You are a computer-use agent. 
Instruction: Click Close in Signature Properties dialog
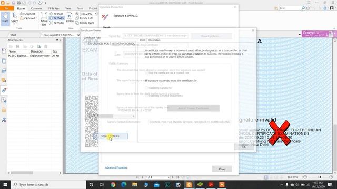click(x=222, y=169)
